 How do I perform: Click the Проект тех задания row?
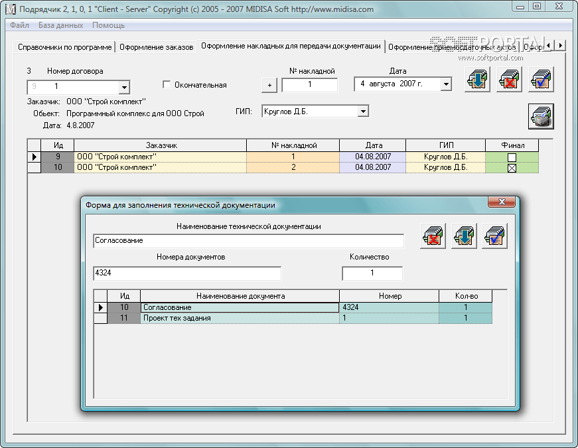click(293, 318)
